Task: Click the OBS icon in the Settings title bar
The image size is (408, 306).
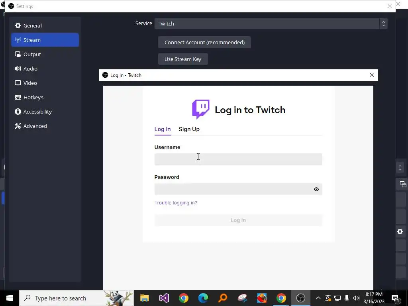Action: [x=11, y=6]
